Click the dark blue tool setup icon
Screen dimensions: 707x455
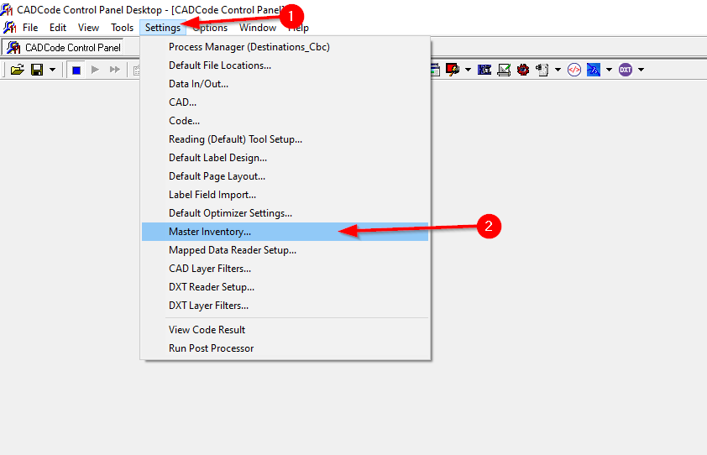point(484,70)
